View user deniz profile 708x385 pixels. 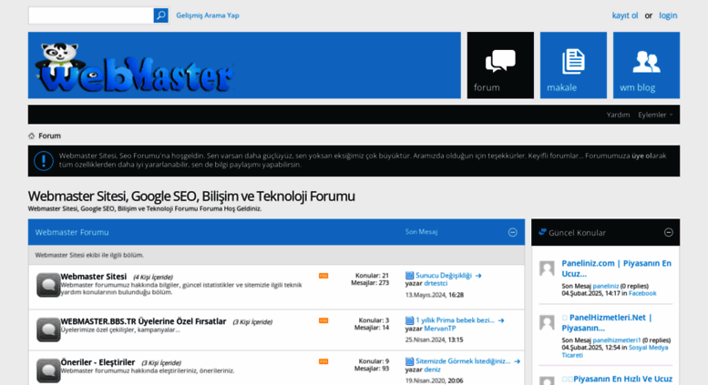pos(432,370)
